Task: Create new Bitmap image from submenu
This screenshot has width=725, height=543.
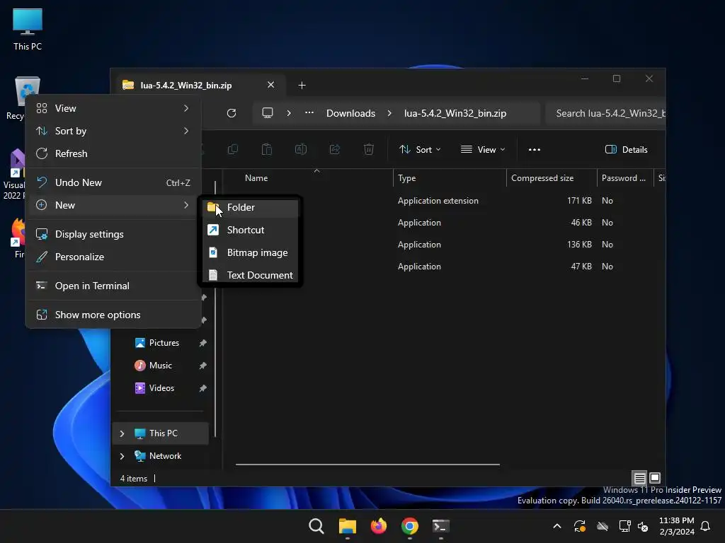Action: (250, 252)
